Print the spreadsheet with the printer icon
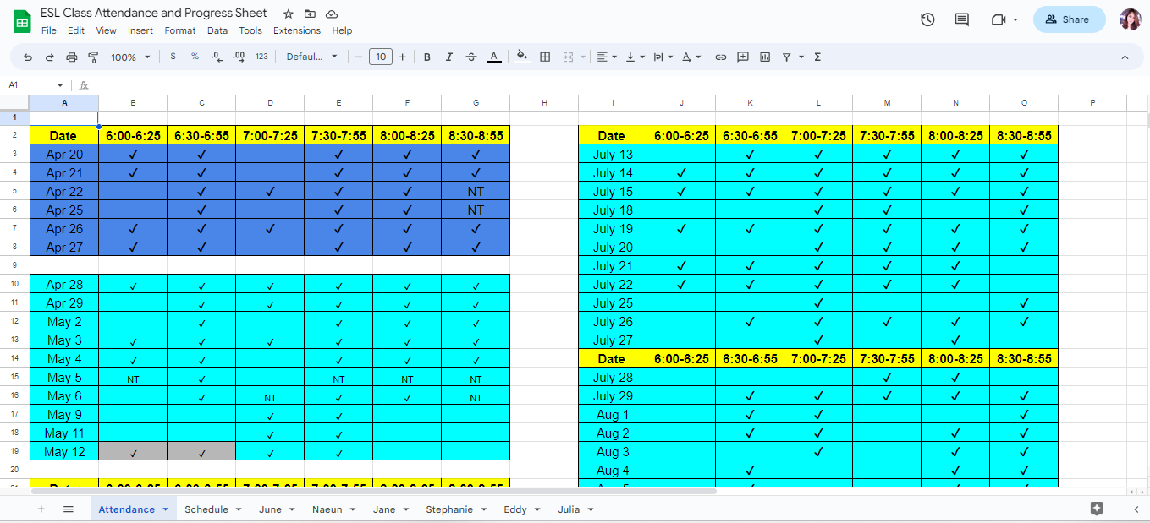1150x523 pixels. (x=71, y=57)
